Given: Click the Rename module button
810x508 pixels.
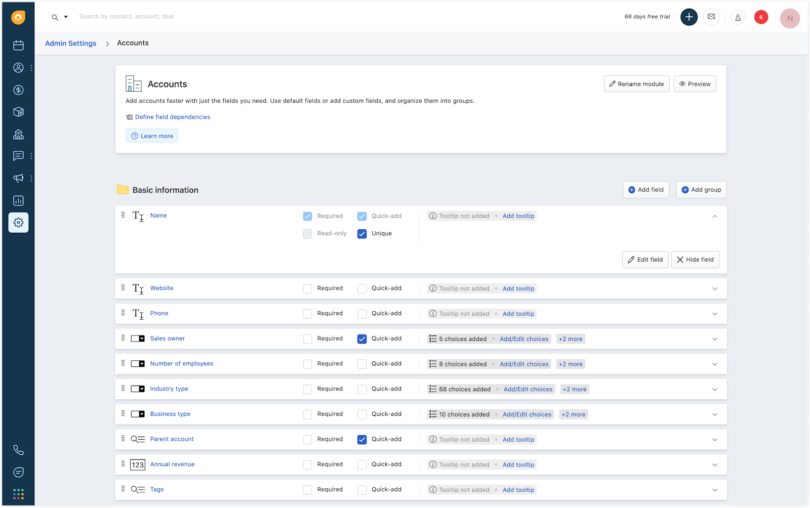Looking at the screenshot, I should point(637,84).
